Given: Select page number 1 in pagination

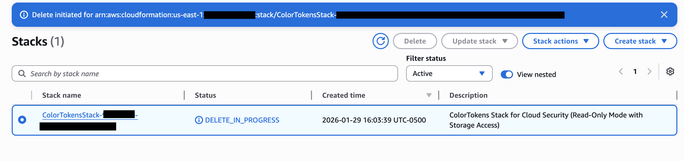Looking at the screenshot, I should 635,71.
